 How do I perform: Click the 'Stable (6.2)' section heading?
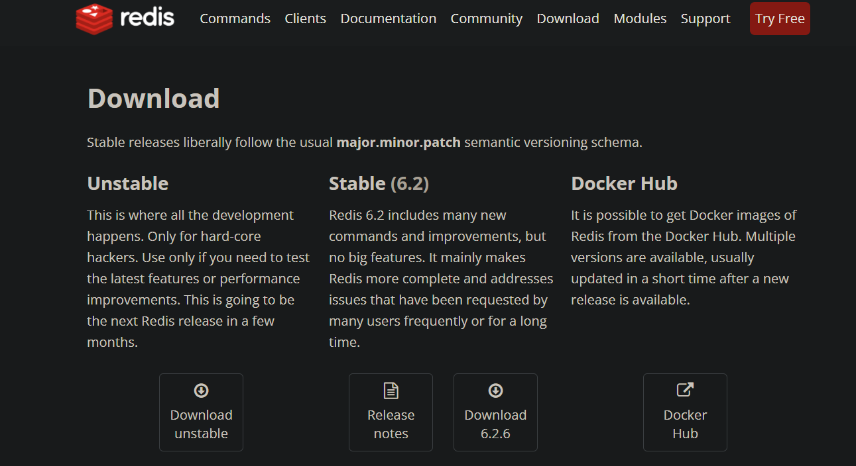click(379, 183)
